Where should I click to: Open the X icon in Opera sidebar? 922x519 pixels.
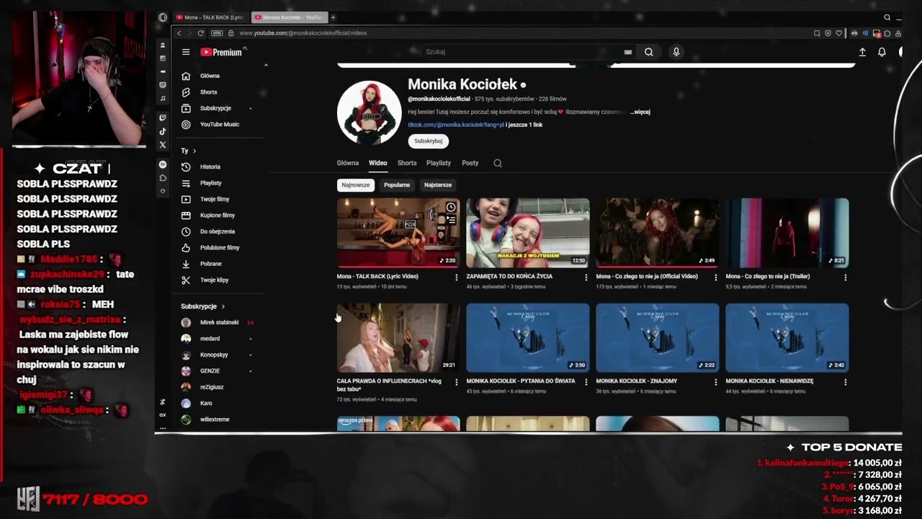click(x=163, y=145)
